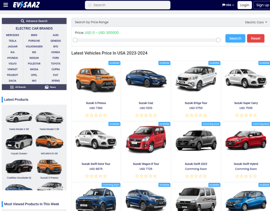Open the Suzuki Ertiga Tour car image

point(196,78)
